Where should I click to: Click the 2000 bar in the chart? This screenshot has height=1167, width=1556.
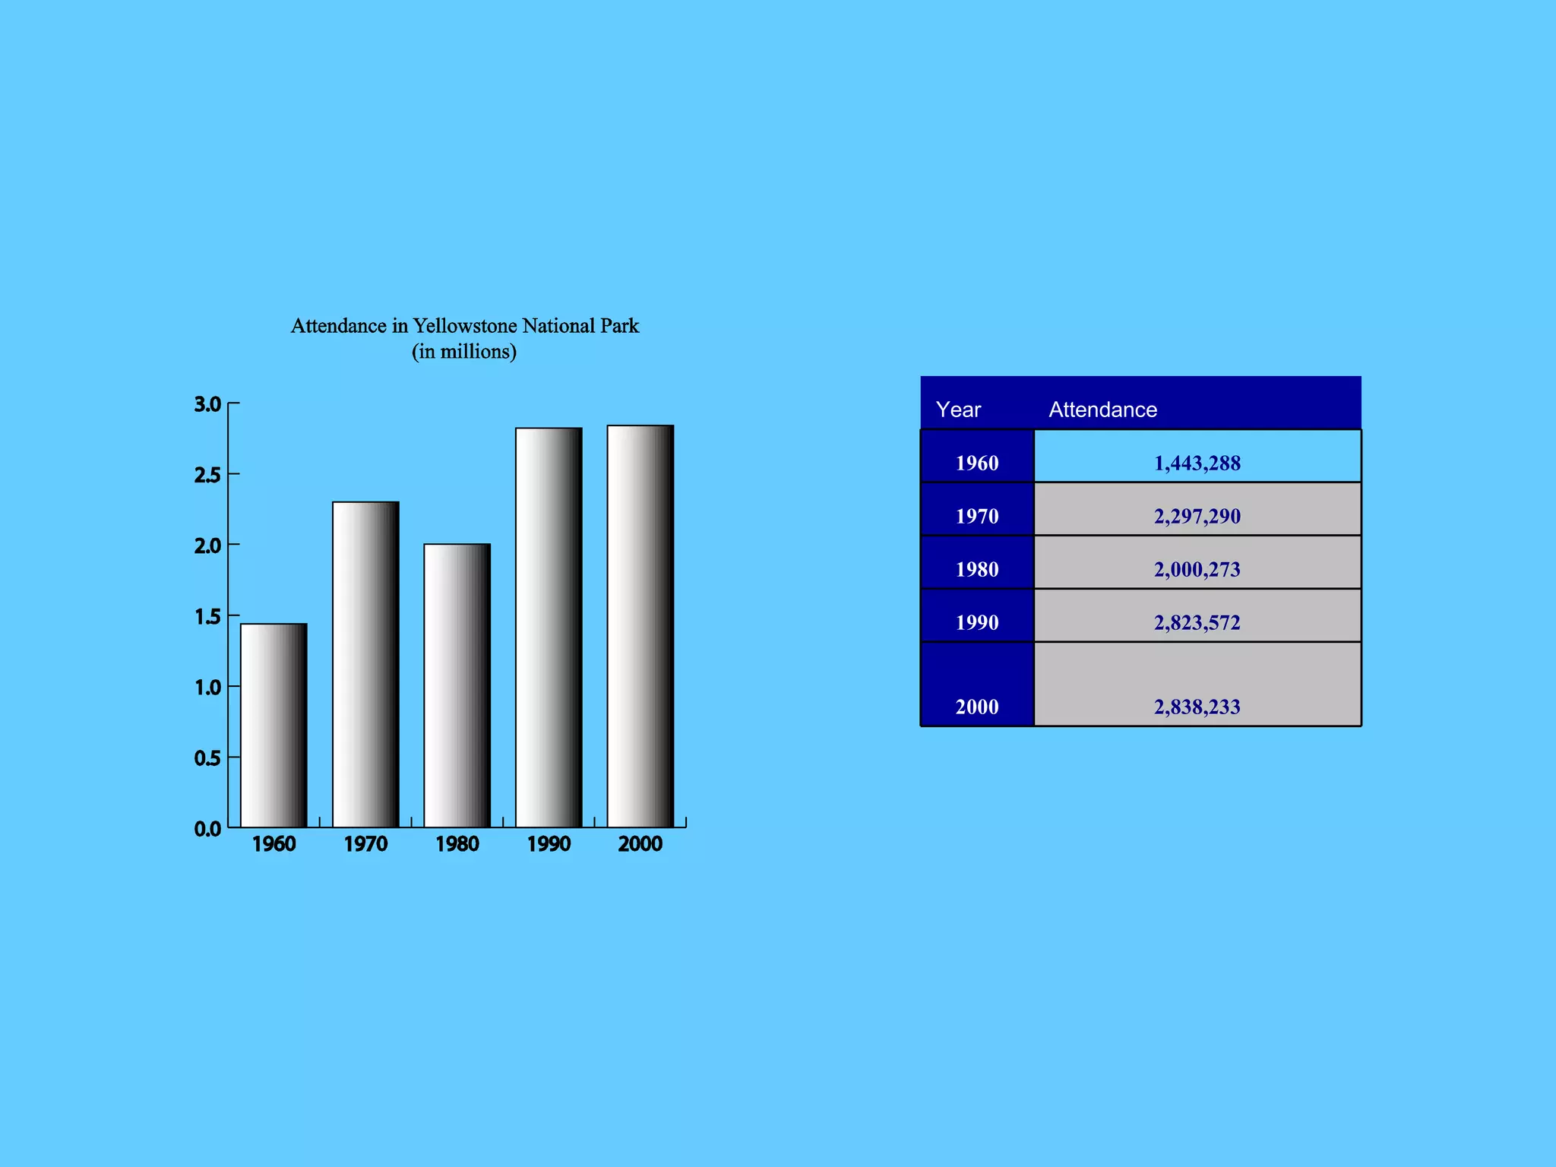point(640,626)
